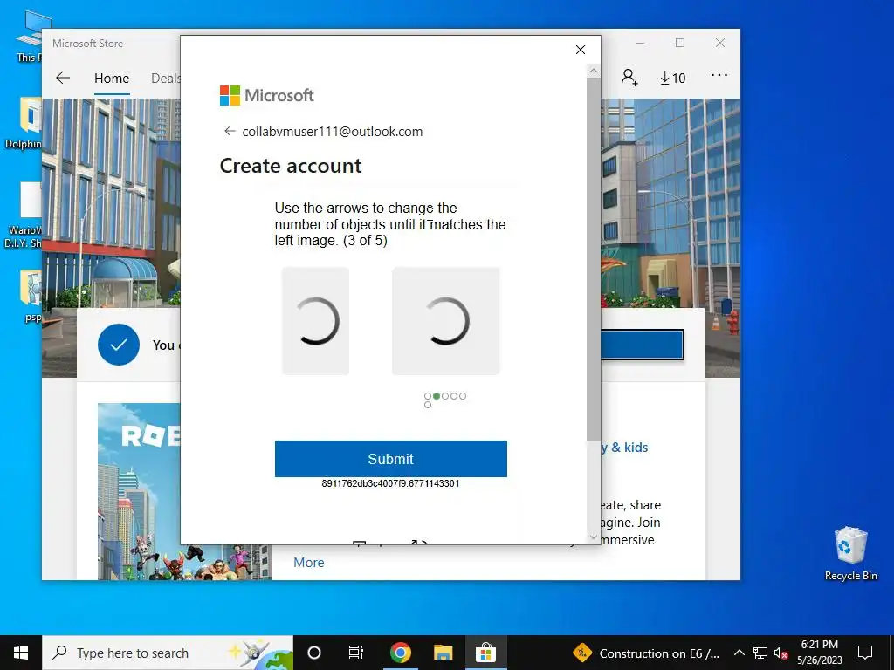Click the Microsoft Store back arrow
This screenshot has height=670, width=894.
click(63, 78)
